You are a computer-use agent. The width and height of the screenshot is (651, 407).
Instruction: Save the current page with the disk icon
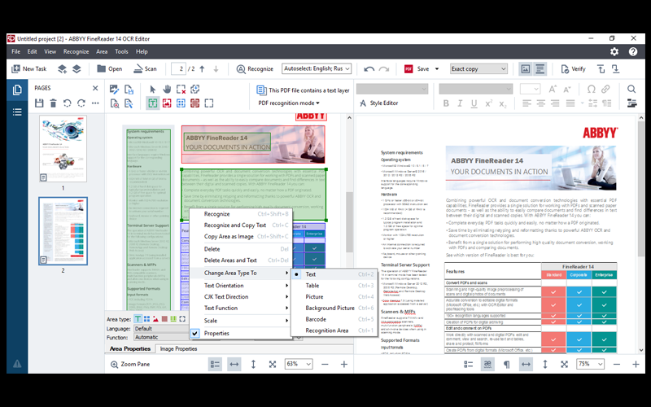click(39, 103)
